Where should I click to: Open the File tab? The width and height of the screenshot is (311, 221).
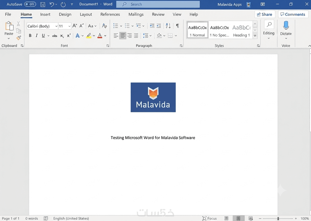(x=8, y=14)
